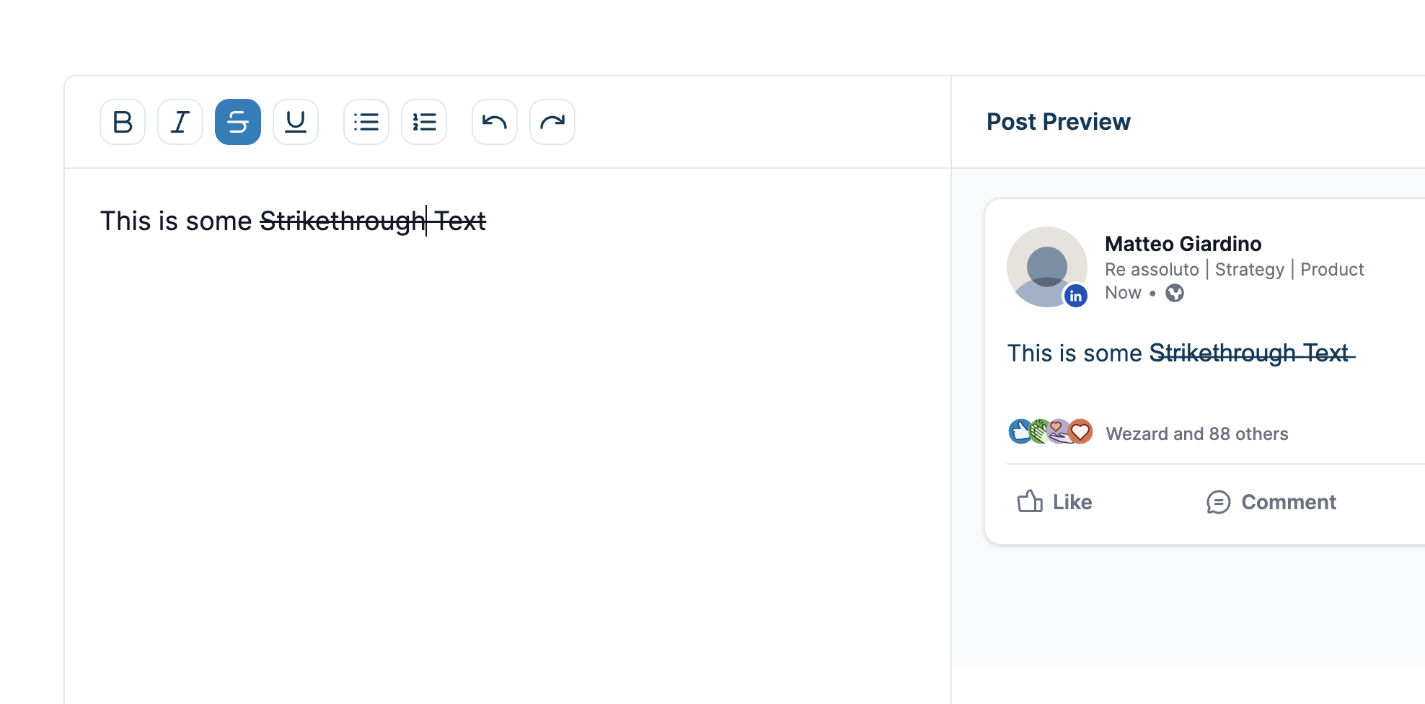Click the heart reaction emoji

(1080, 431)
